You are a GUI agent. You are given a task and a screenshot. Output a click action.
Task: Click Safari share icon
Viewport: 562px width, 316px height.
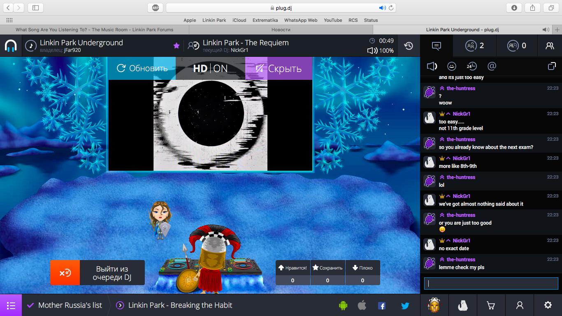[x=532, y=8]
